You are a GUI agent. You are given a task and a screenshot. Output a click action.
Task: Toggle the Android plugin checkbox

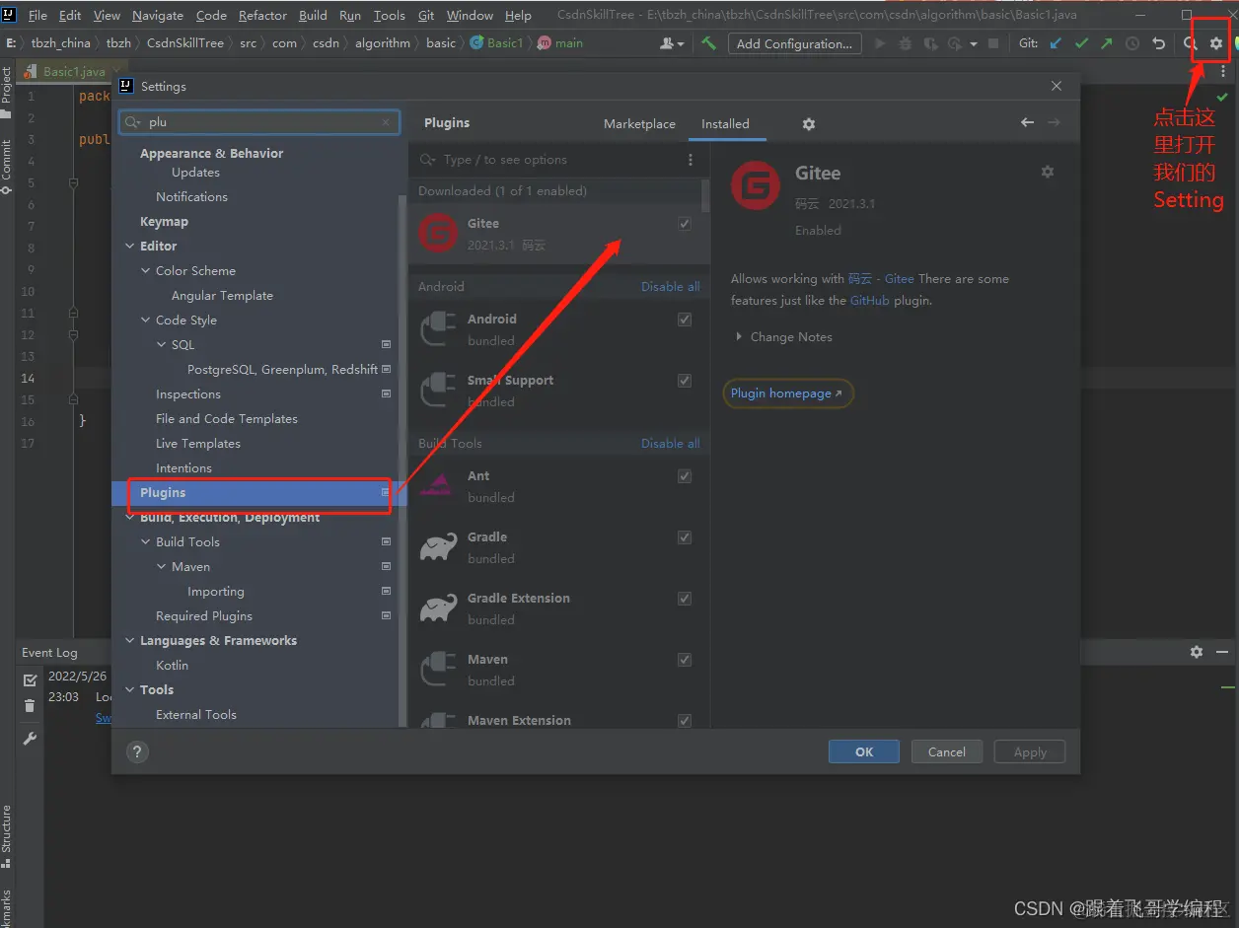click(x=685, y=320)
